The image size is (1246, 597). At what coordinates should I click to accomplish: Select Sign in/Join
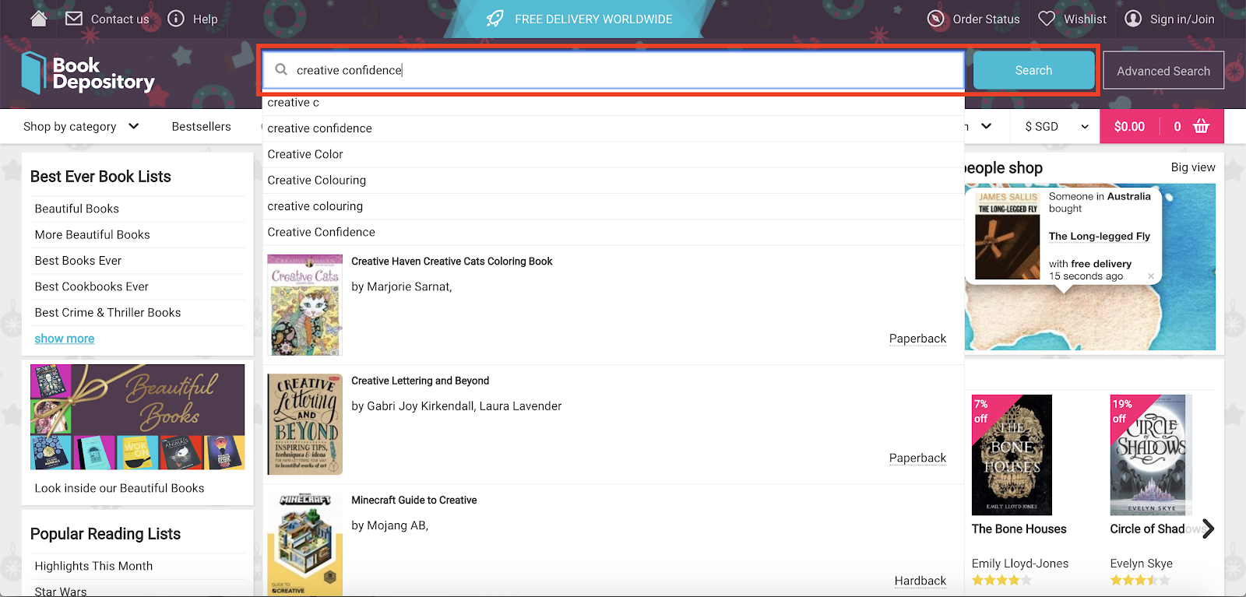[1182, 19]
